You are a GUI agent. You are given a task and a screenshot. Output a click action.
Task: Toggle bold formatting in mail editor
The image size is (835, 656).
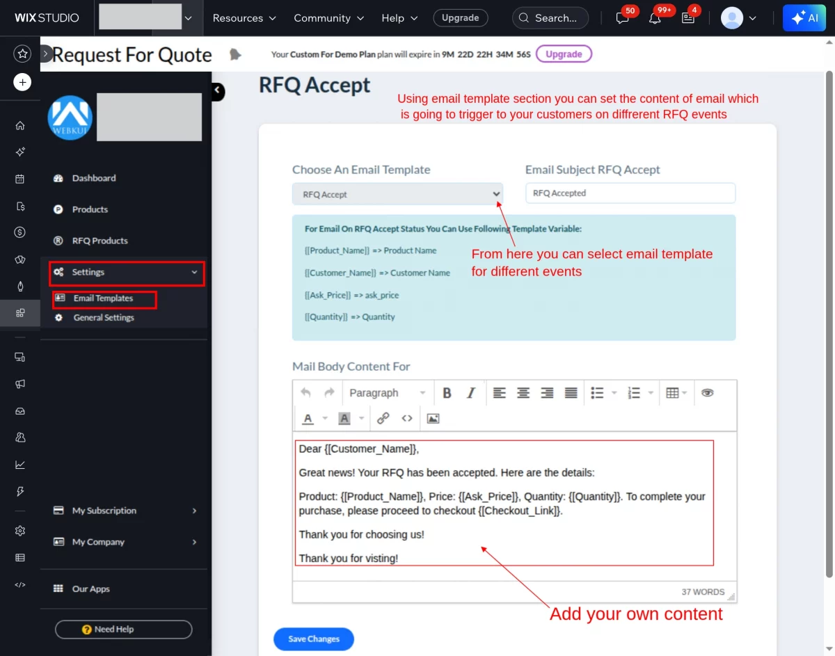[x=447, y=393]
